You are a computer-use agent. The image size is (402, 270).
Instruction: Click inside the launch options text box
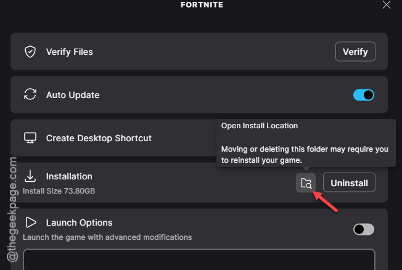point(199,260)
